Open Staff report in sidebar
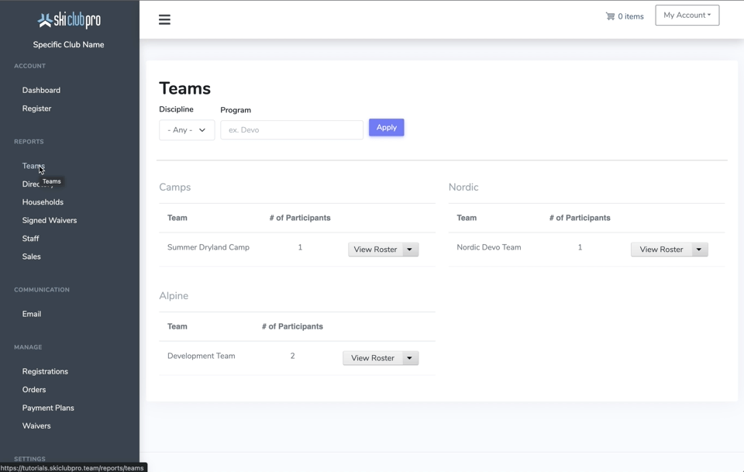744x472 pixels. click(30, 239)
